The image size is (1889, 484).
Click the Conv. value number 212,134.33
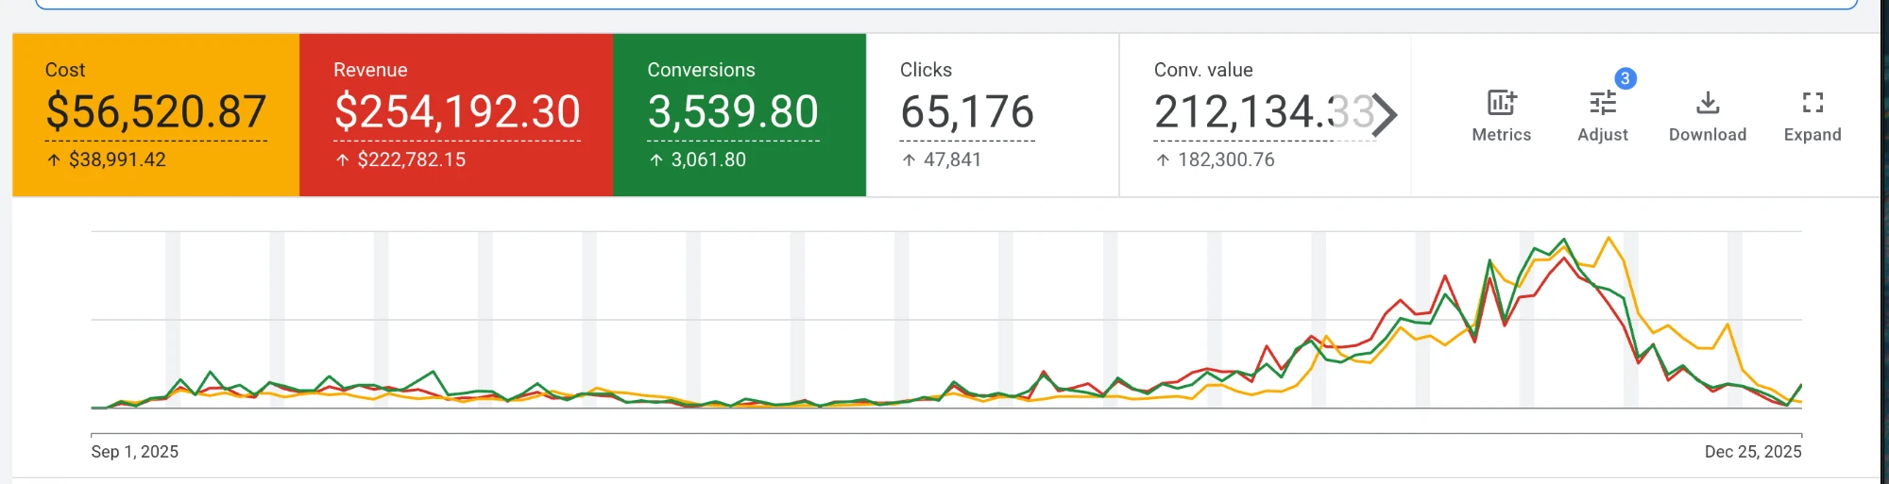pyautogui.click(x=1264, y=111)
